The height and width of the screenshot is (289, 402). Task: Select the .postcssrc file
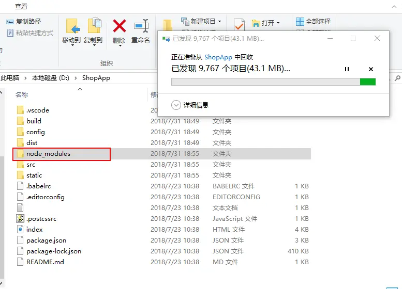[x=41, y=219]
